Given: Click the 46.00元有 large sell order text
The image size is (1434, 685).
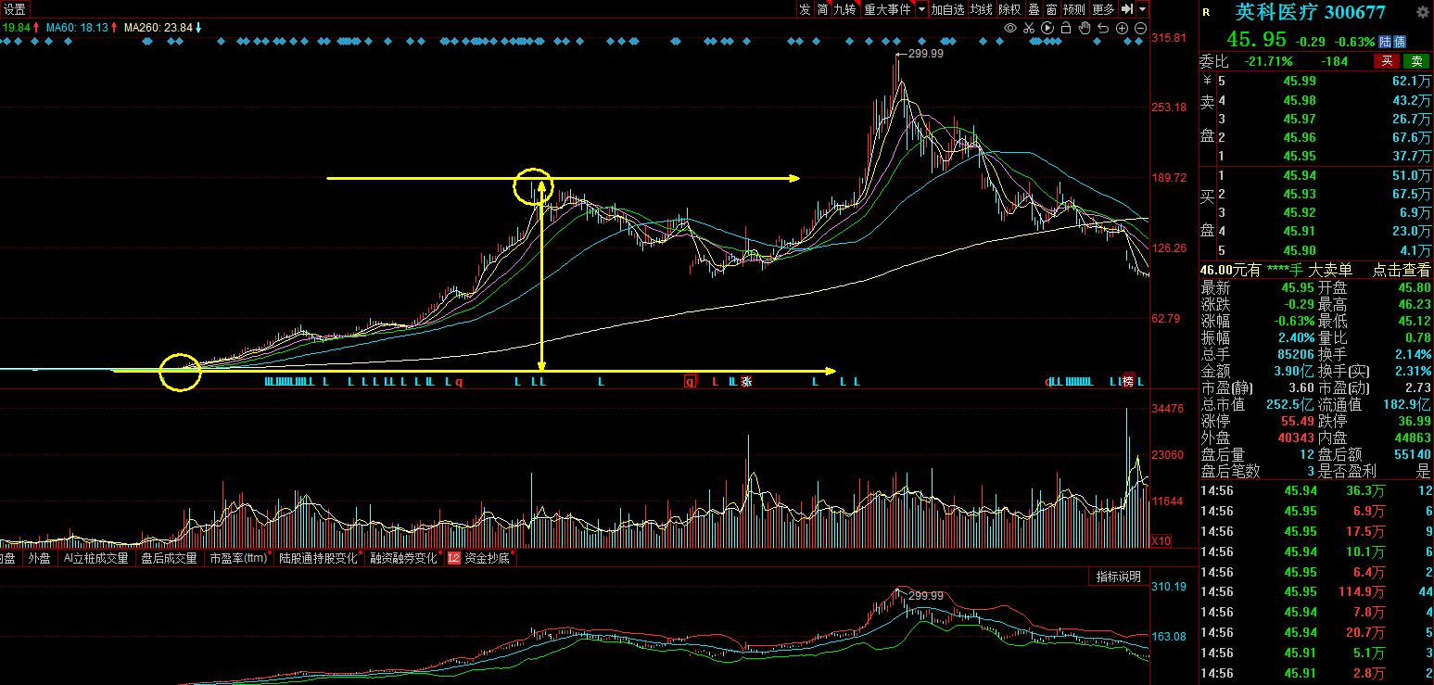Looking at the screenshot, I should pyautogui.click(x=1231, y=270).
